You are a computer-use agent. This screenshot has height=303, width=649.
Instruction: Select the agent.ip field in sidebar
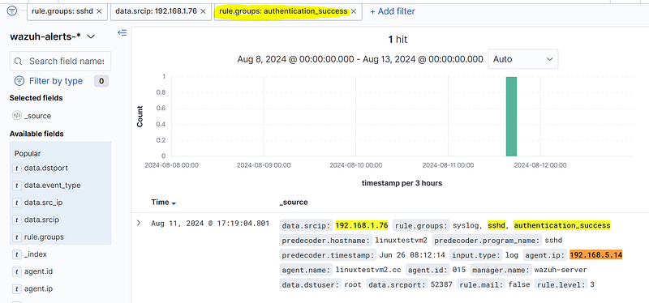38,288
